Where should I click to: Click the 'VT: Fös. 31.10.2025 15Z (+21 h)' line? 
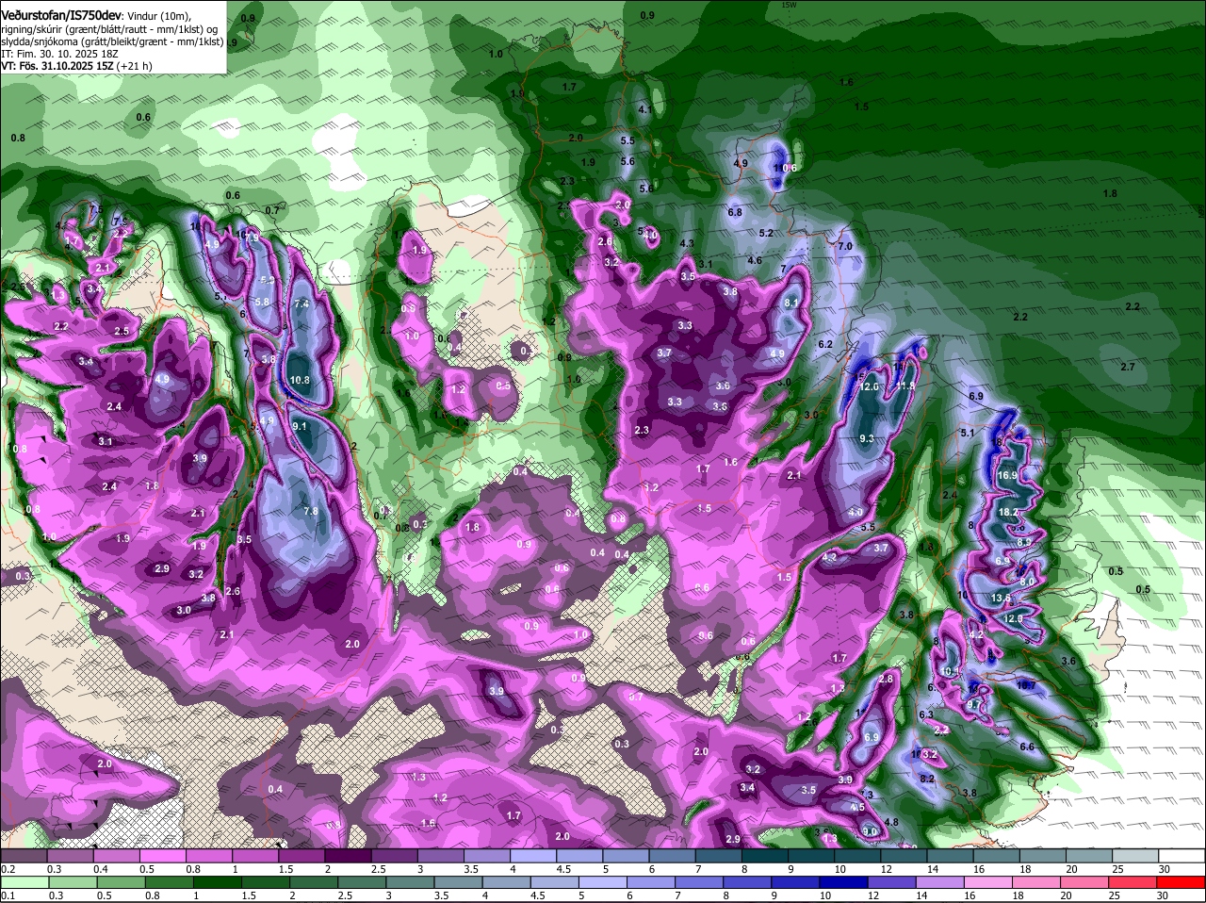tap(76, 66)
